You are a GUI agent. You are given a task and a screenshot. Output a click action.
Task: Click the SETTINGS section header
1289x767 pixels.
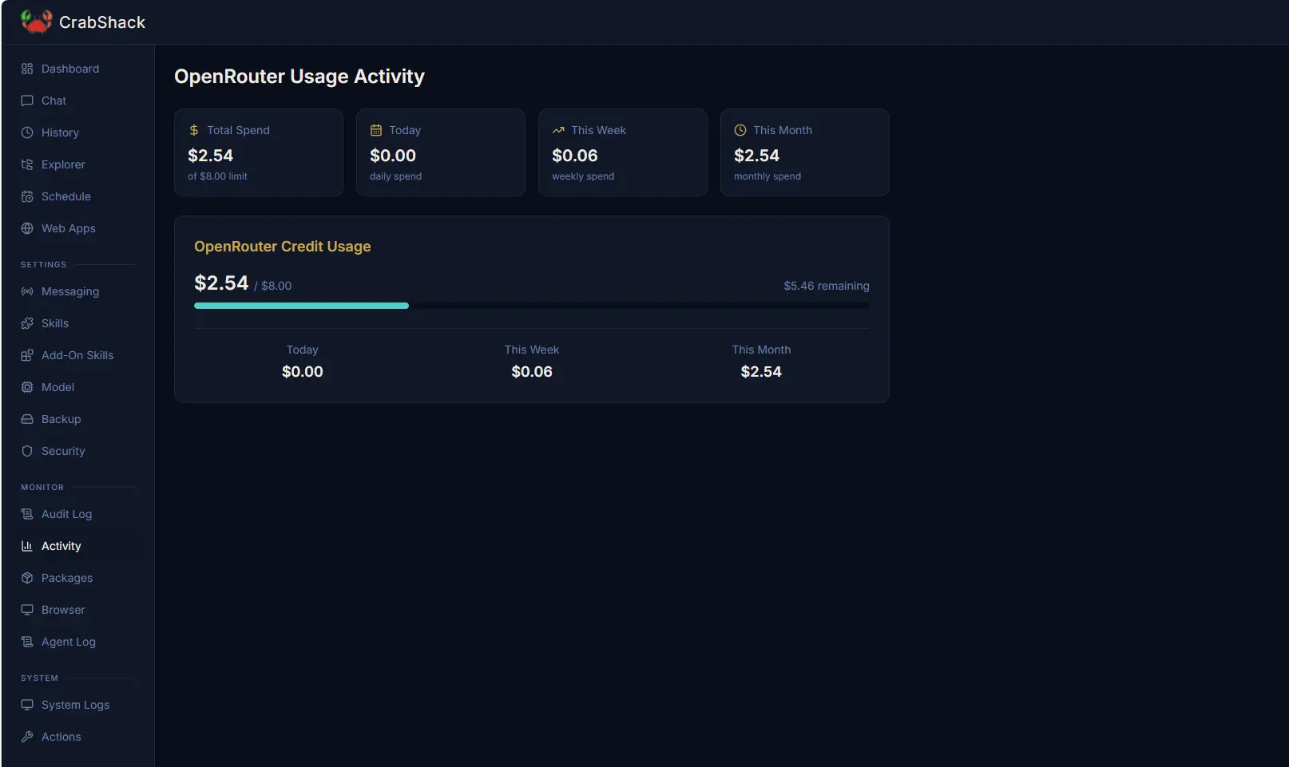coord(44,264)
